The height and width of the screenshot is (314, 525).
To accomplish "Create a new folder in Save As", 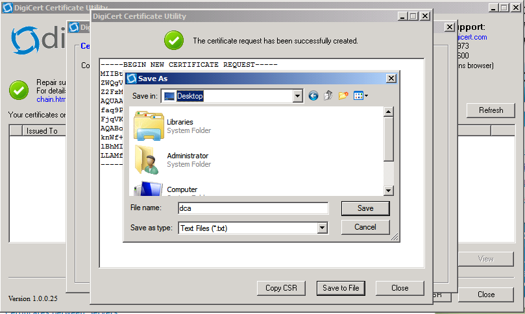I will (x=343, y=96).
